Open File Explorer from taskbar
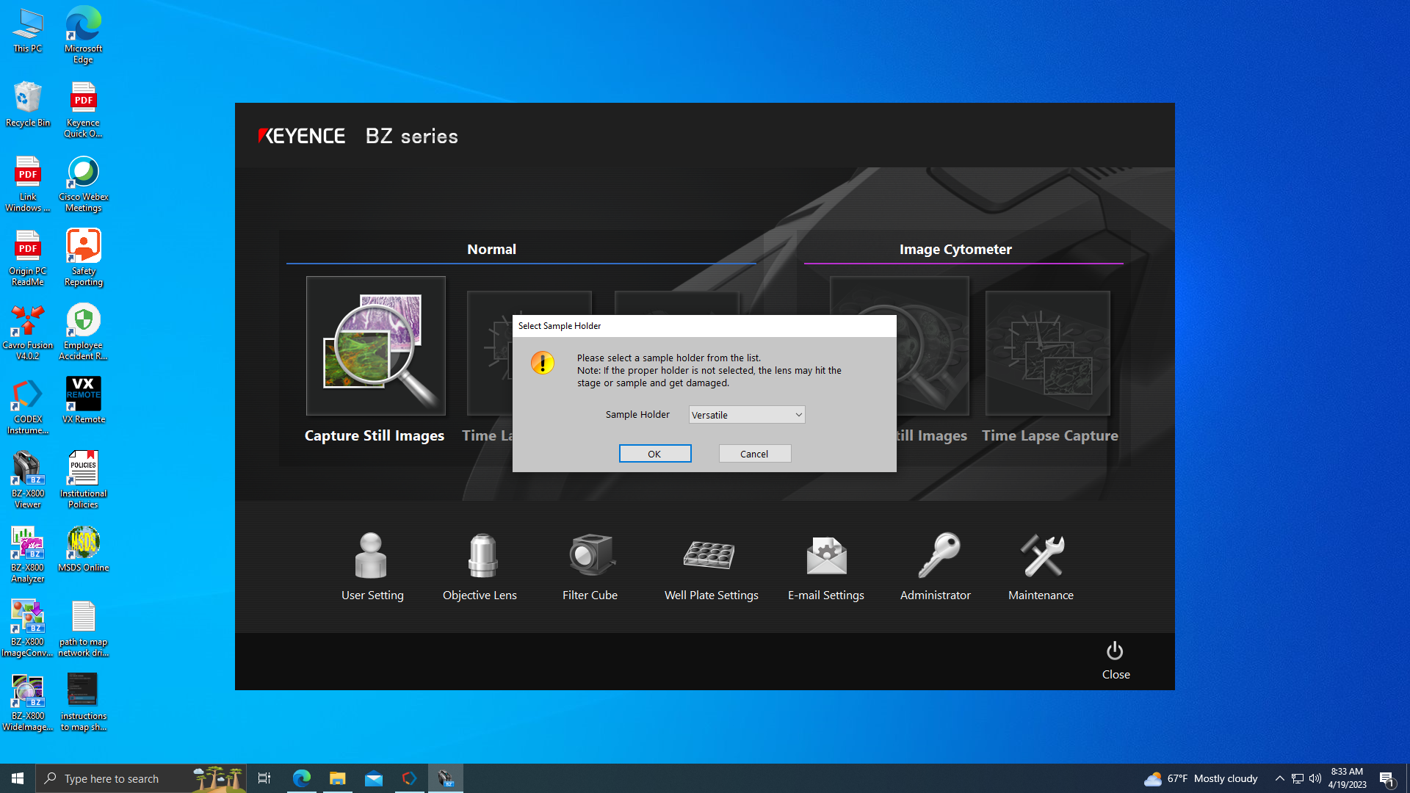Image resolution: width=1410 pixels, height=793 pixels. [337, 778]
